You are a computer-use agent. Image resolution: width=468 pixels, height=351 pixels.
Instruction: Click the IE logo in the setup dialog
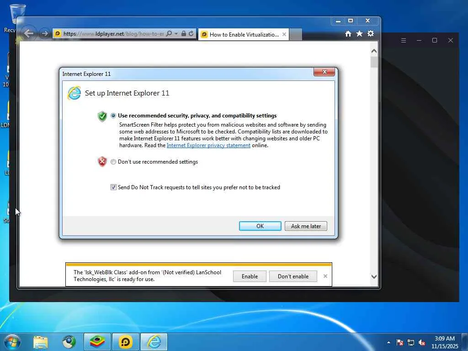click(74, 93)
